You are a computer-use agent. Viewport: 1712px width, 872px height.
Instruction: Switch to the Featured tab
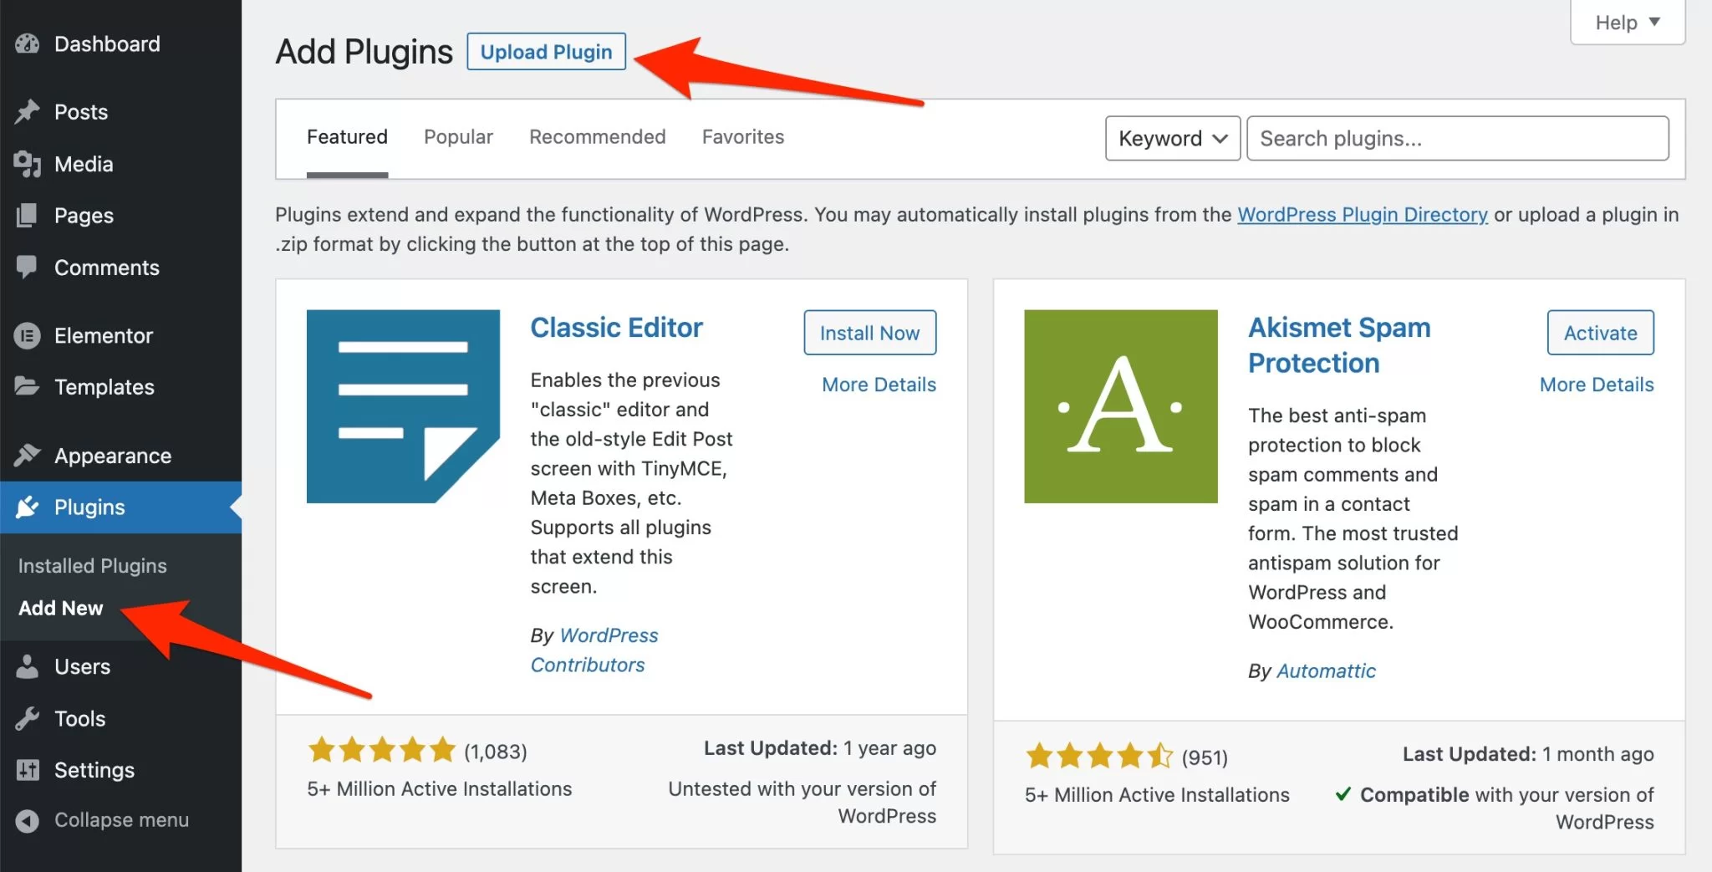(x=347, y=137)
